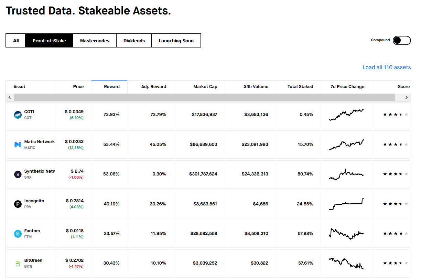
Task: Click COTI price $ 0.0349
Action: (74, 112)
